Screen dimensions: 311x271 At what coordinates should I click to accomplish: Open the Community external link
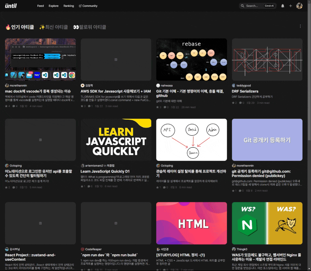pyautogui.click(x=88, y=6)
